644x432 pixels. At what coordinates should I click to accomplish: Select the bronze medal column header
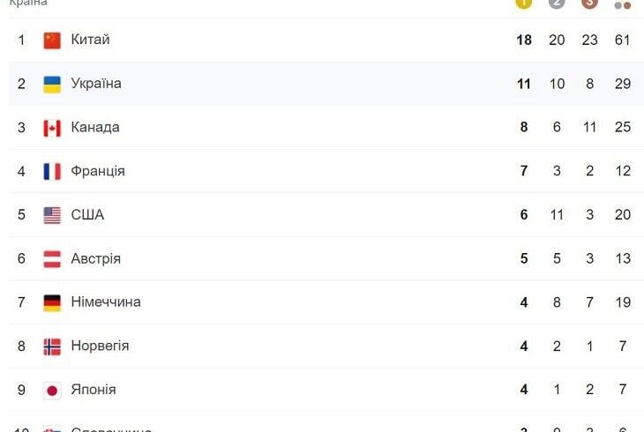(589, 4)
